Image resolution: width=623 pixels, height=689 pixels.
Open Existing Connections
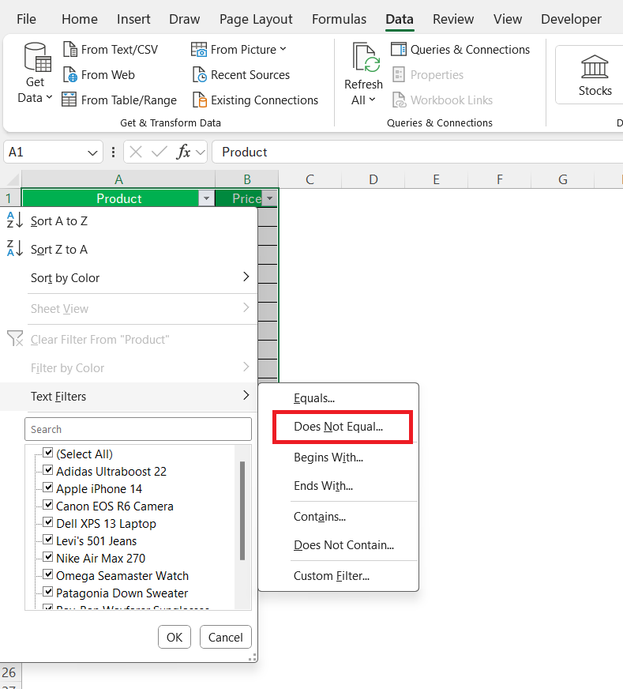(256, 100)
